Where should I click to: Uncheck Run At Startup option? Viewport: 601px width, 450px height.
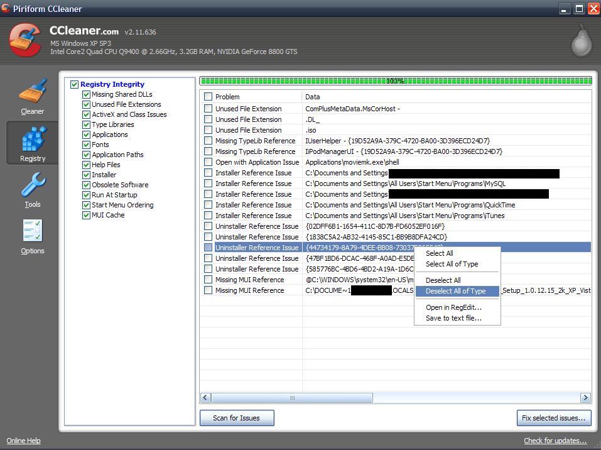pos(86,195)
